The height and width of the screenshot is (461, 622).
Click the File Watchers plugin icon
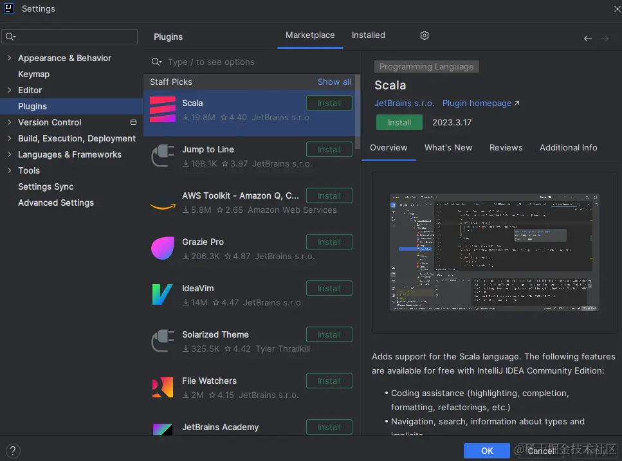click(x=163, y=387)
